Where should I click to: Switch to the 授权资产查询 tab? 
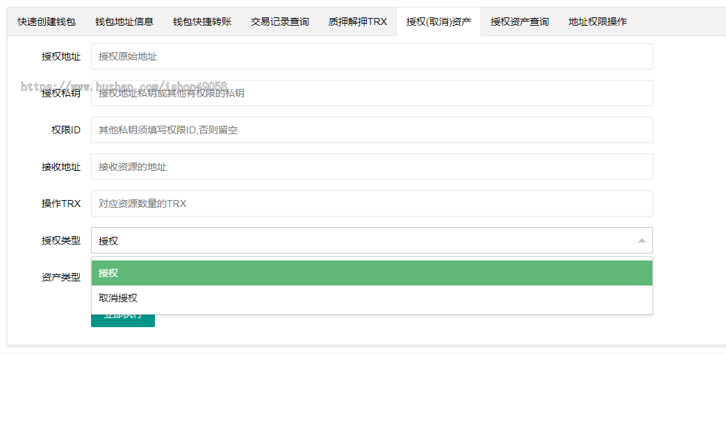[x=520, y=22]
